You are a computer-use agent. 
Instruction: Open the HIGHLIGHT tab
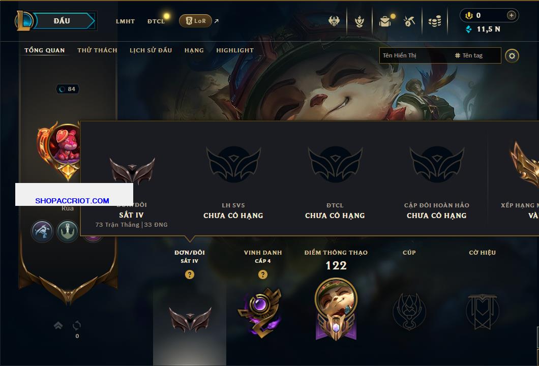[235, 50]
